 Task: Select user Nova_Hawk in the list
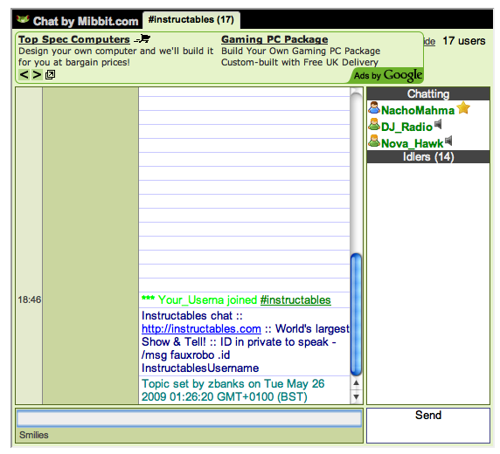(x=412, y=143)
